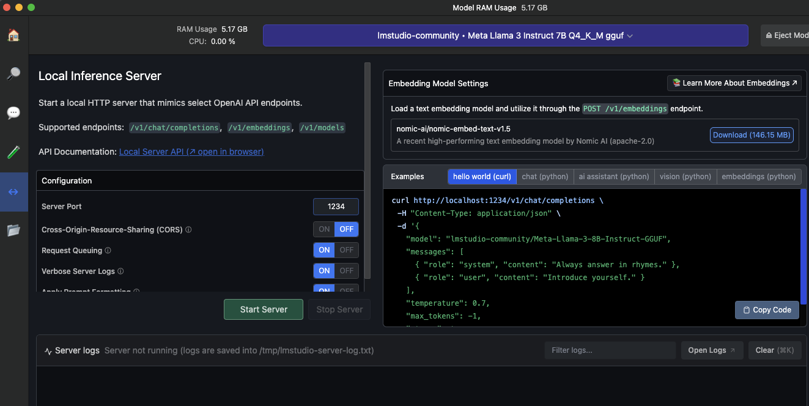Click the Request Queuing info icon
This screenshot has height=406, width=809.
(108, 251)
